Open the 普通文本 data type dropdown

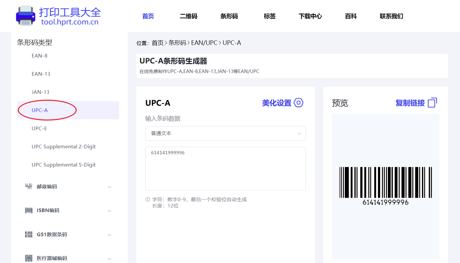tap(225, 133)
